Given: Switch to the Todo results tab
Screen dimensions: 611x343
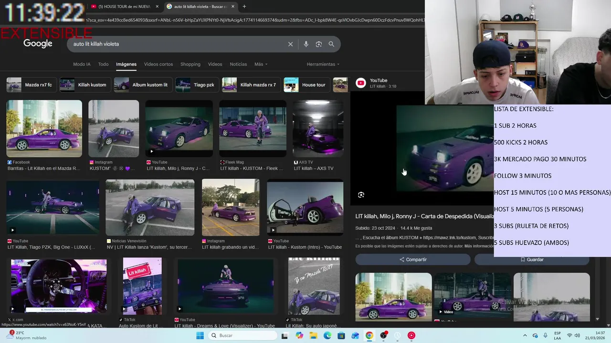Looking at the screenshot, I should [103, 64].
